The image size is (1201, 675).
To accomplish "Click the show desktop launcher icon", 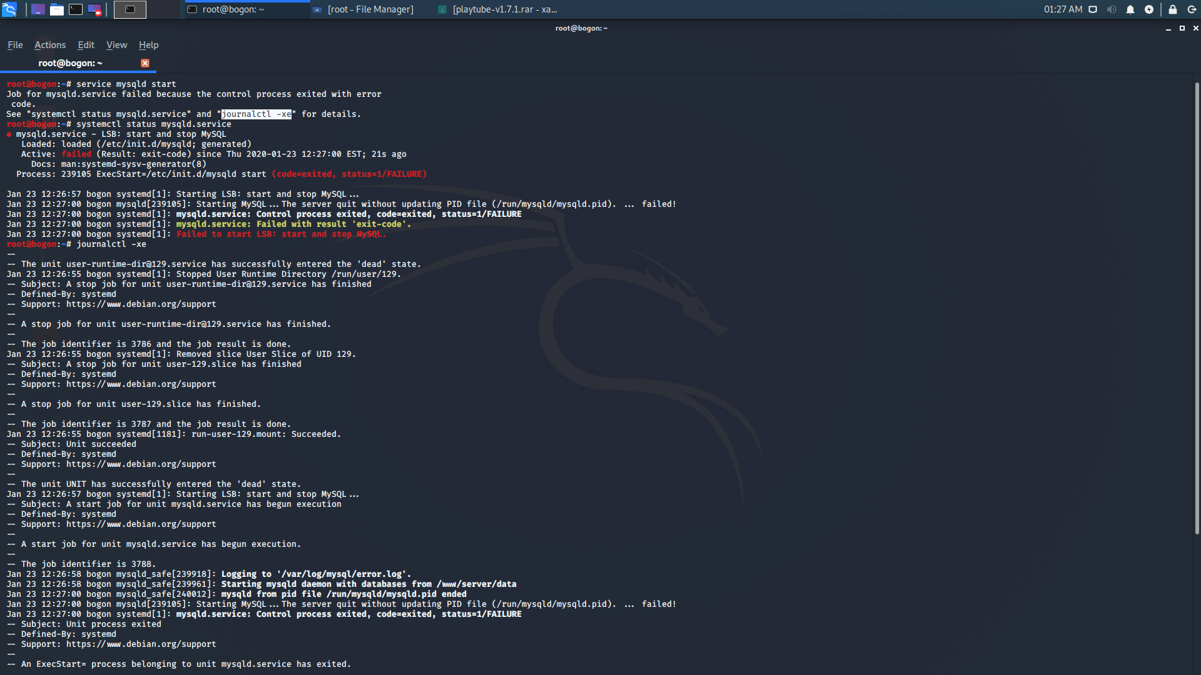I will (x=38, y=9).
